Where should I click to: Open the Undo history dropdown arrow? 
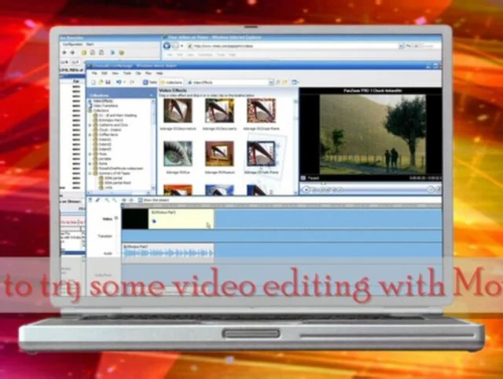point(124,82)
